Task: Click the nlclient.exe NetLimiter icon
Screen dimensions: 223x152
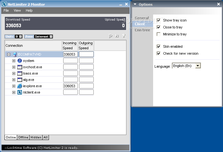Action: pos(20,92)
